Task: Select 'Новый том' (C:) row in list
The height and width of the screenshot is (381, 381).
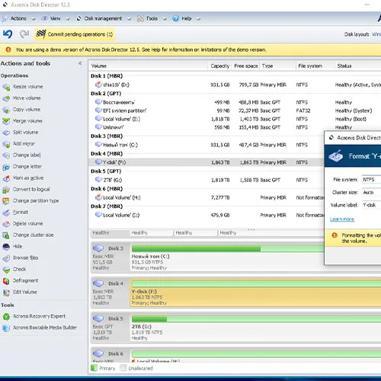Action: (207, 145)
